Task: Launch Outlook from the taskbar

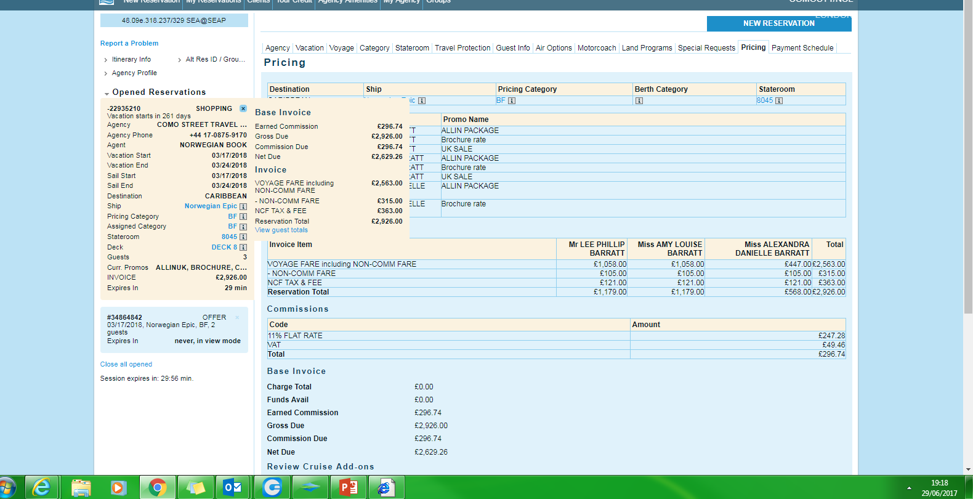Action: pos(233,487)
